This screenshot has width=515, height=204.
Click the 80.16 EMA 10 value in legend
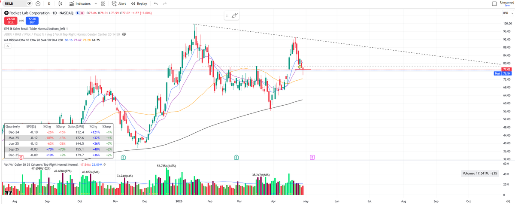click(69, 40)
